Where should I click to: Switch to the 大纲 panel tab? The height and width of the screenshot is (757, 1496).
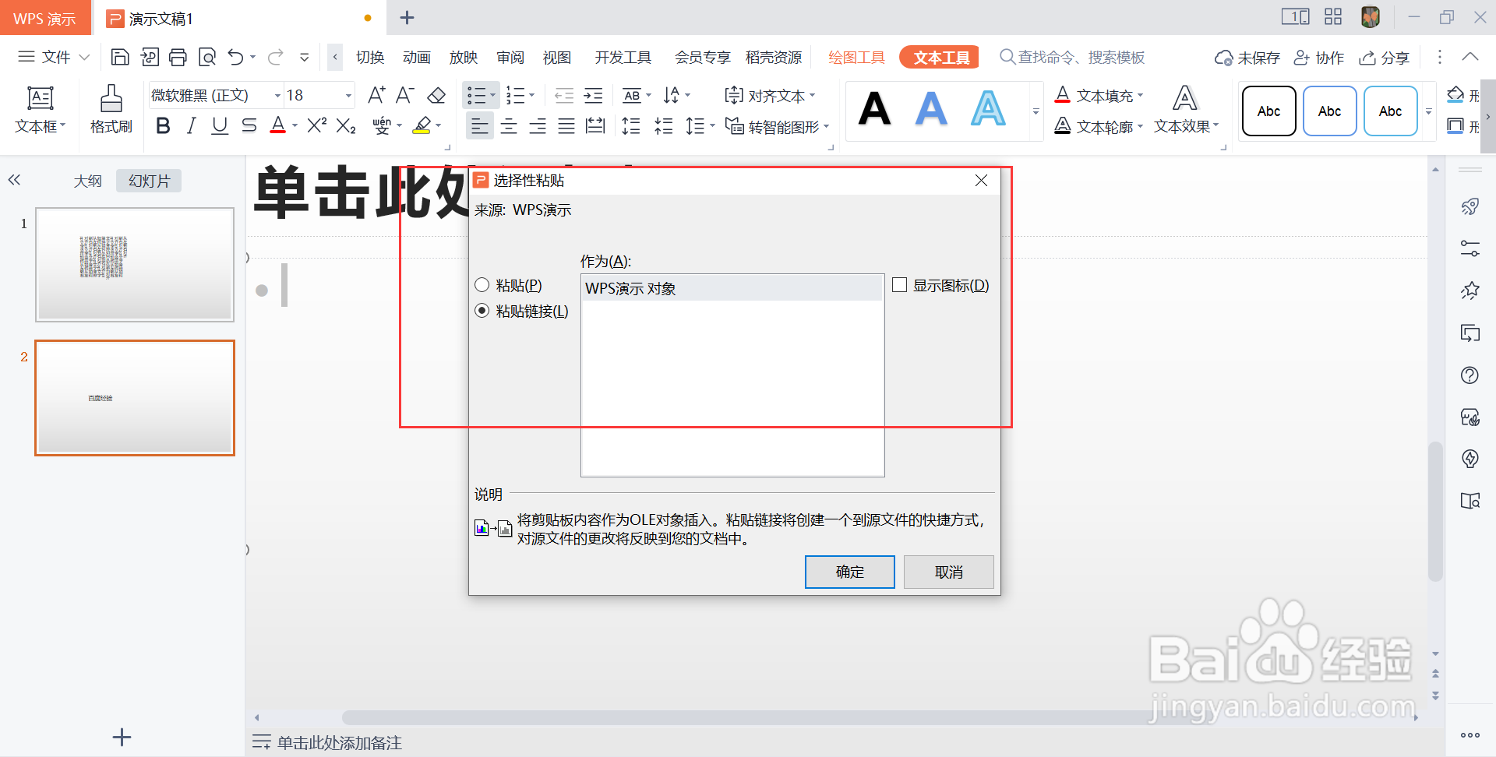click(x=87, y=181)
